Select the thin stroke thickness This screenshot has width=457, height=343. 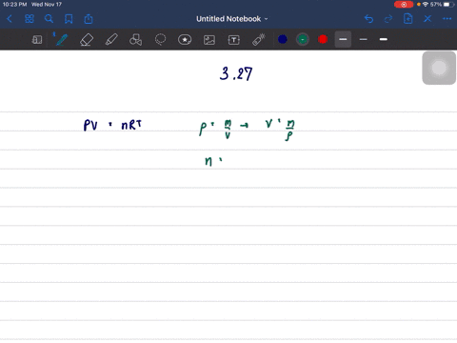(364, 39)
